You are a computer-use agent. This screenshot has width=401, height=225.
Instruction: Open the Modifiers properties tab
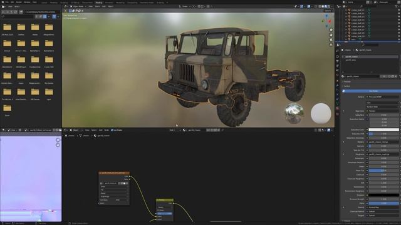(338, 86)
